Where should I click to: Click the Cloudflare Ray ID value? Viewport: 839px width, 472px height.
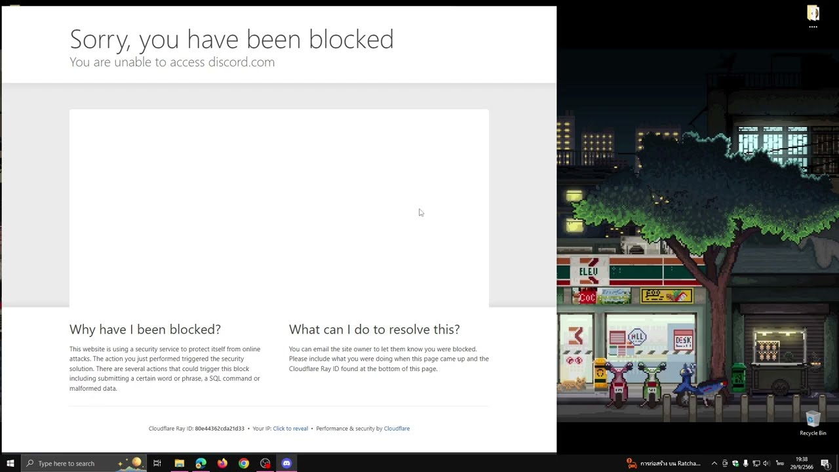(x=220, y=429)
